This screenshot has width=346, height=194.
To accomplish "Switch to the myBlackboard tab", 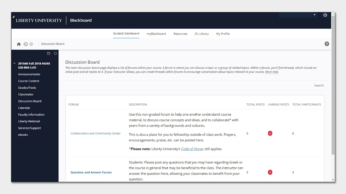I will [x=156, y=34].
